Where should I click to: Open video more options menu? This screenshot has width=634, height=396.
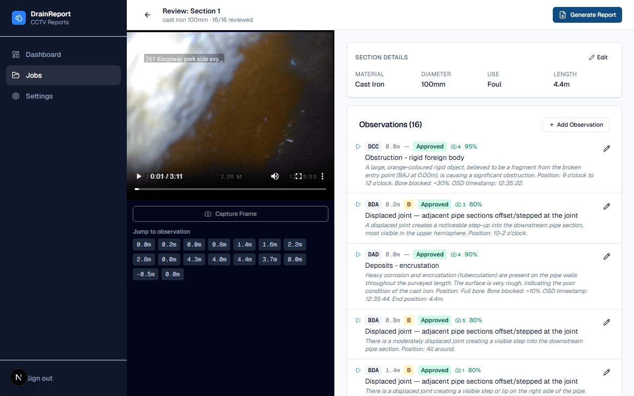click(x=322, y=176)
